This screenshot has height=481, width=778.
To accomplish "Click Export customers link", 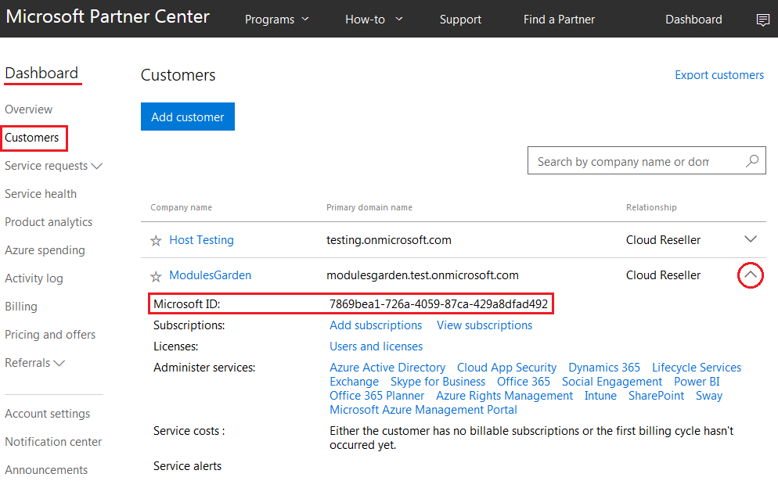I will [x=719, y=75].
